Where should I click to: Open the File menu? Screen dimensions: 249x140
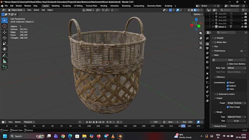click(6, 6)
